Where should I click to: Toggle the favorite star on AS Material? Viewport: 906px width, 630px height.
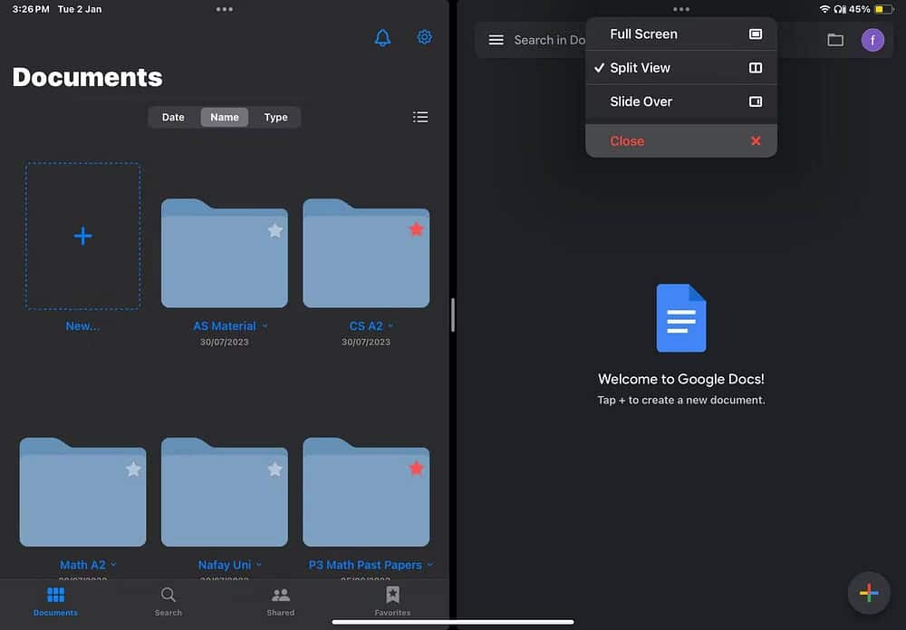click(x=276, y=230)
